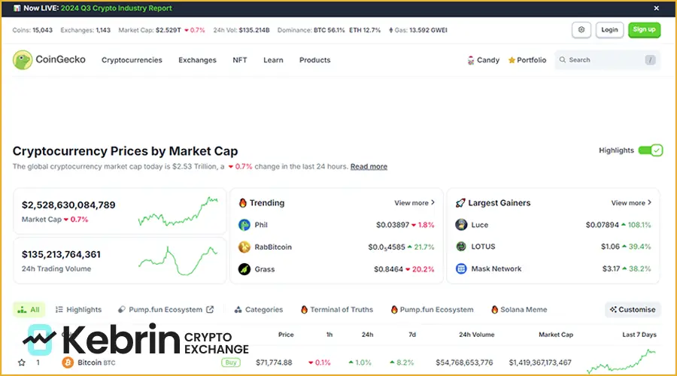This screenshot has width=677, height=376.
Task: Click the search magnifier icon
Action: click(562, 60)
